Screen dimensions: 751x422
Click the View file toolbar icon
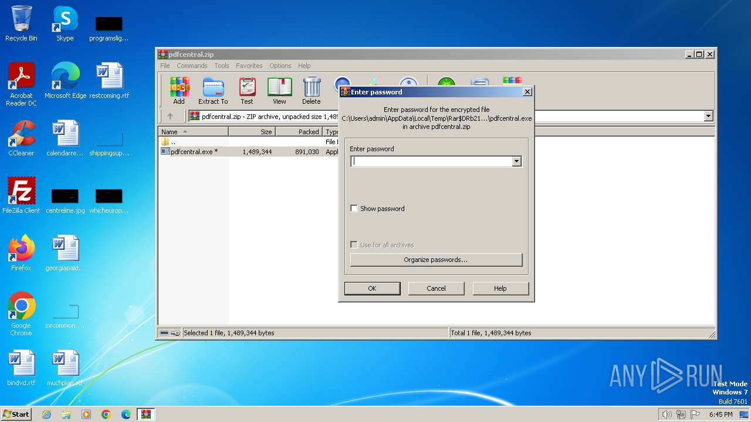(279, 91)
